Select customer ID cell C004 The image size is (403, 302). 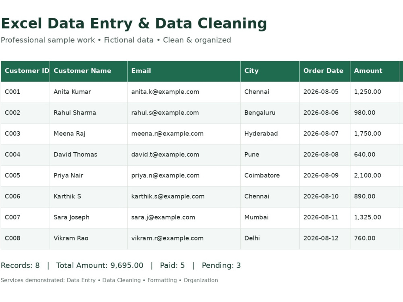coord(25,155)
